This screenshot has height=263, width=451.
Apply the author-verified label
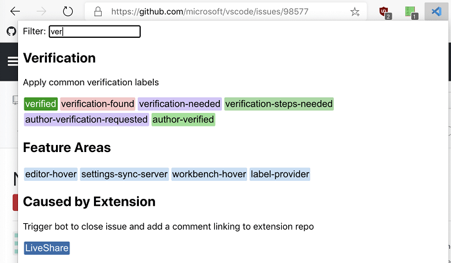click(183, 119)
